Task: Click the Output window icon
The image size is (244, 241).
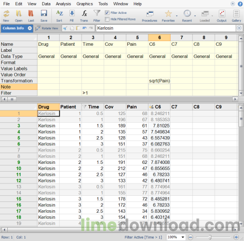Action: [x=222, y=16]
